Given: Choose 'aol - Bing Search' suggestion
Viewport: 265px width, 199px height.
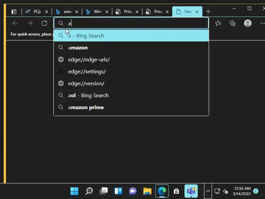Looking at the screenshot, I should tap(131, 95).
